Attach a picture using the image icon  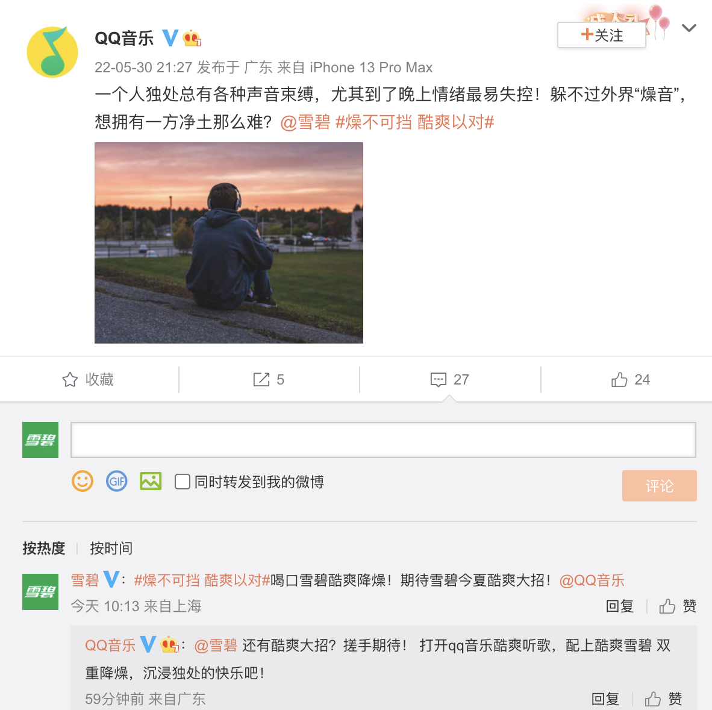[151, 481]
